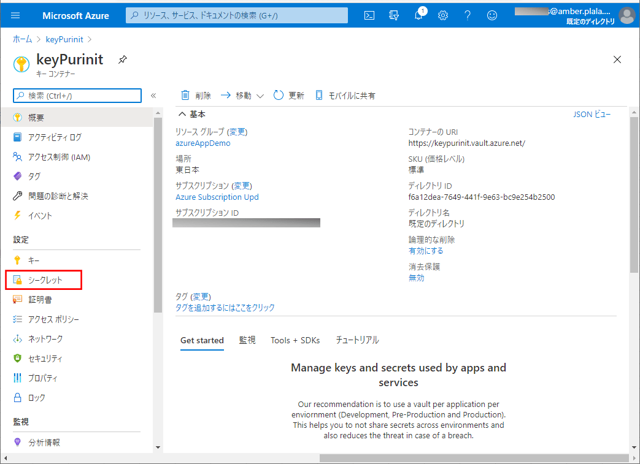Click the 概要 key icon in the menu
Image resolution: width=640 pixels, height=464 pixels.
coord(17,118)
